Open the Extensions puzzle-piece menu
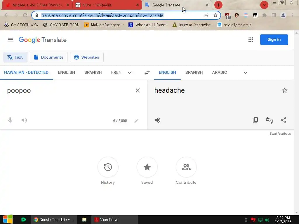 264,15
